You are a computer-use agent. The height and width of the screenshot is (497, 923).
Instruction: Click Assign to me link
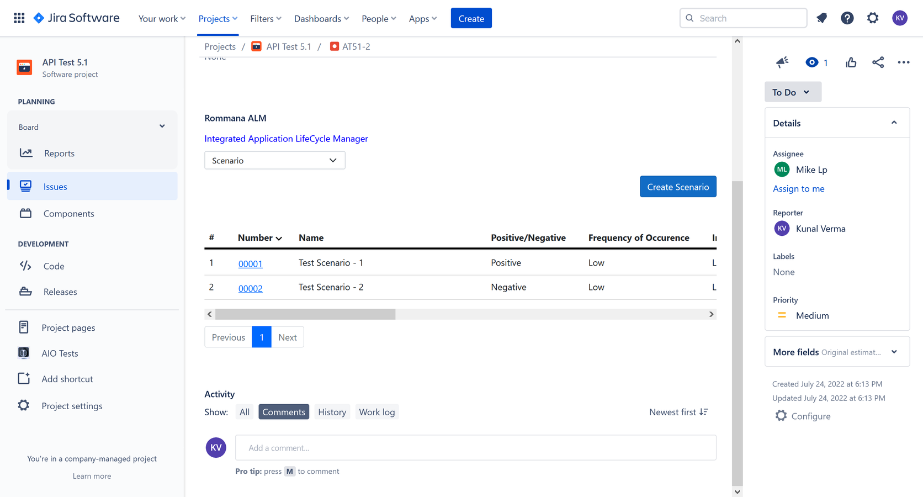[x=799, y=188]
